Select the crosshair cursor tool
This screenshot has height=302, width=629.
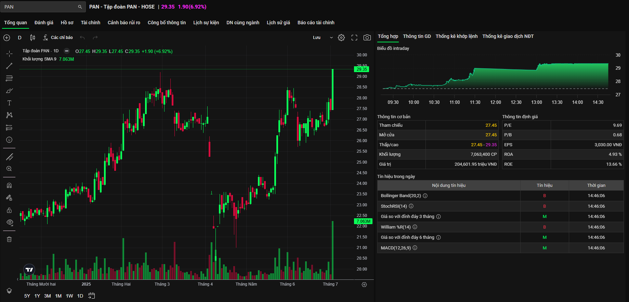click(9, 54)
